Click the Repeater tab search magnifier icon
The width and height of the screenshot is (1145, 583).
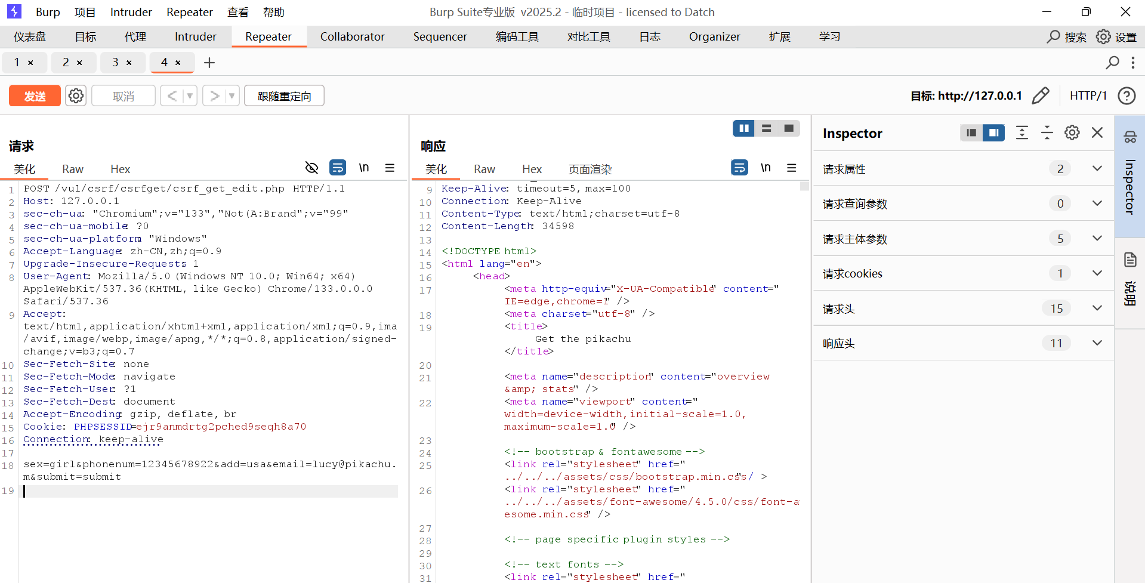[x=1112, y=62]
